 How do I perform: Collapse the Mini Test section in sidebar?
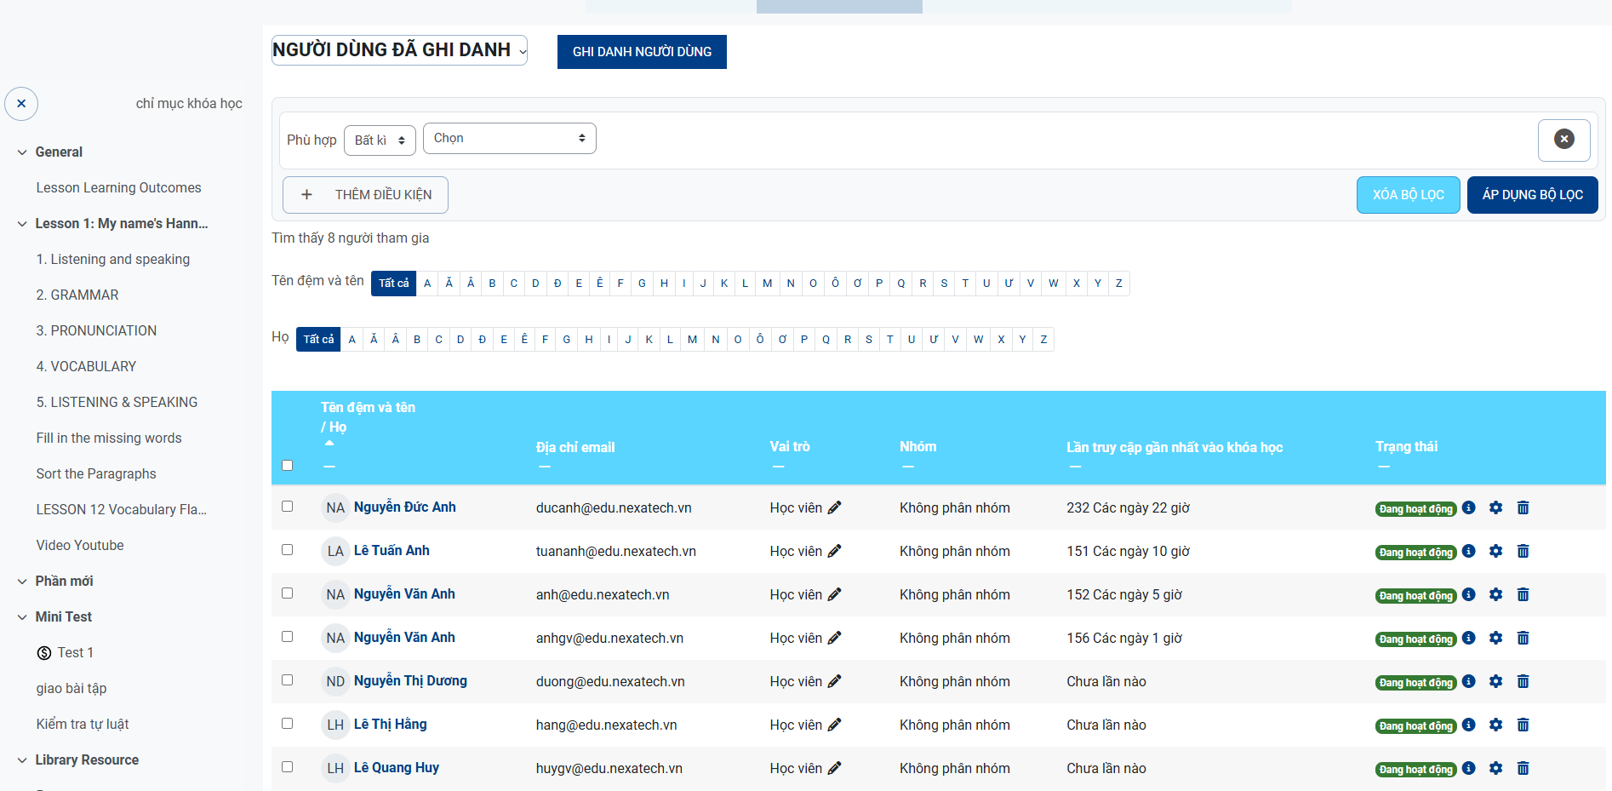click(22, 617)
